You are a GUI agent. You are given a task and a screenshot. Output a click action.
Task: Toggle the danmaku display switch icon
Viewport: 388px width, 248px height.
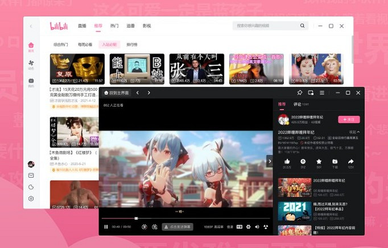coord(145,227)
